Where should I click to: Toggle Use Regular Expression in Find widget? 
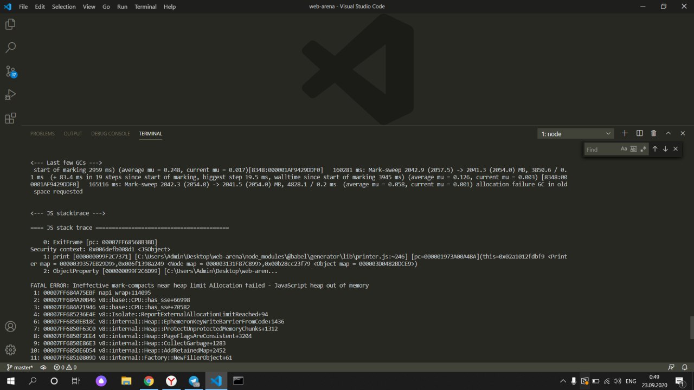[643, 149]
